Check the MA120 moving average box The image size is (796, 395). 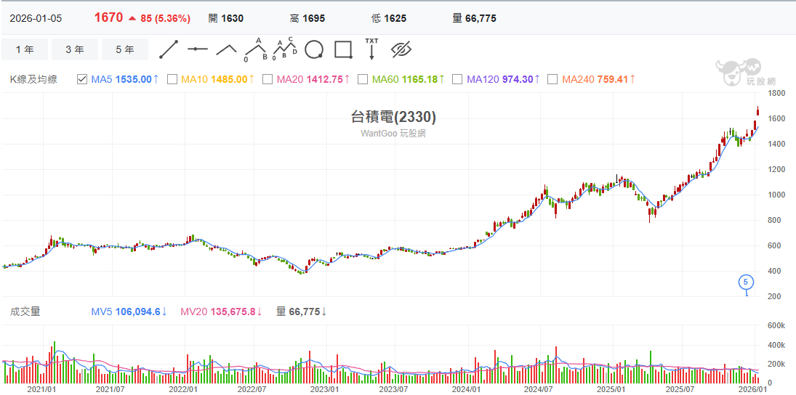[x=457, y=79]
